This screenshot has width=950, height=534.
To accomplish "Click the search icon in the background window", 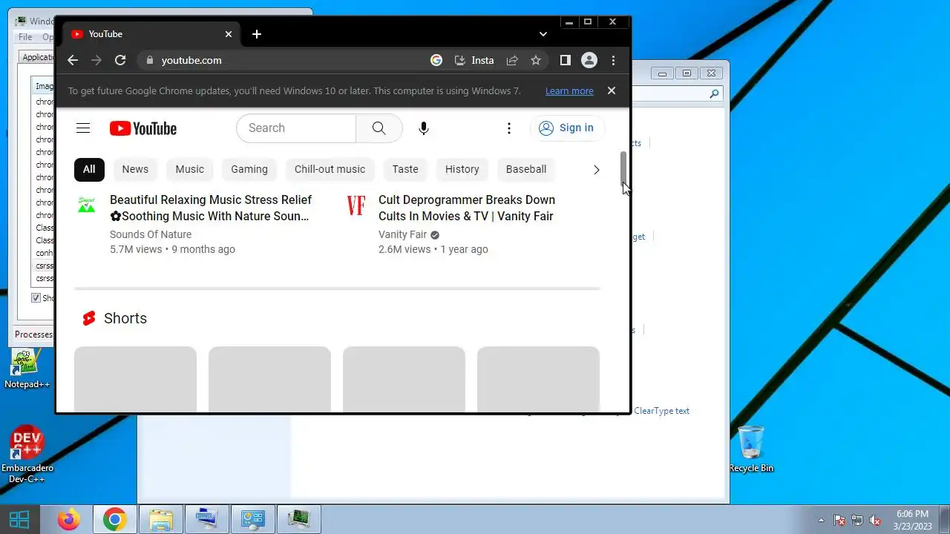I will point(714,93).
